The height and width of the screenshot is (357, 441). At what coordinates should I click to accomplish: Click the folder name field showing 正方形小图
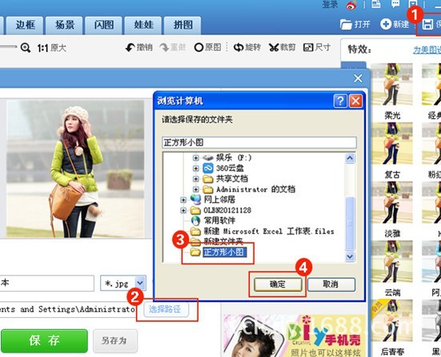tap(259, 143)
